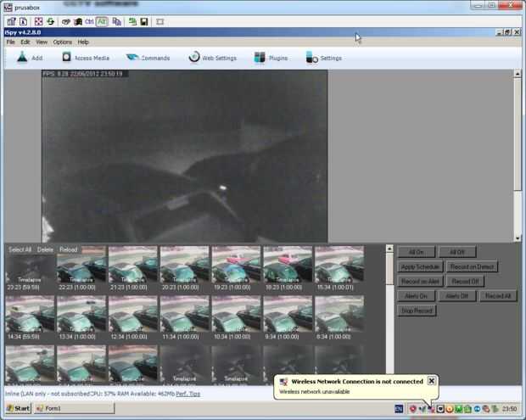Click the green connection options icon
This screenshot has width=526, height=420.
coord(132,22)
